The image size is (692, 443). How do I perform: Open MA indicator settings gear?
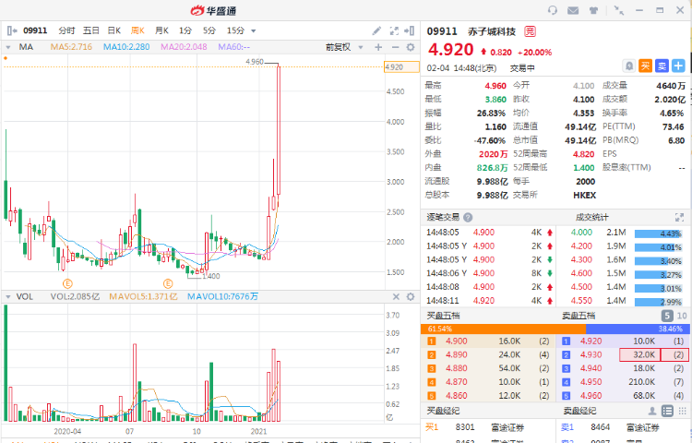(x=411, y=47)
